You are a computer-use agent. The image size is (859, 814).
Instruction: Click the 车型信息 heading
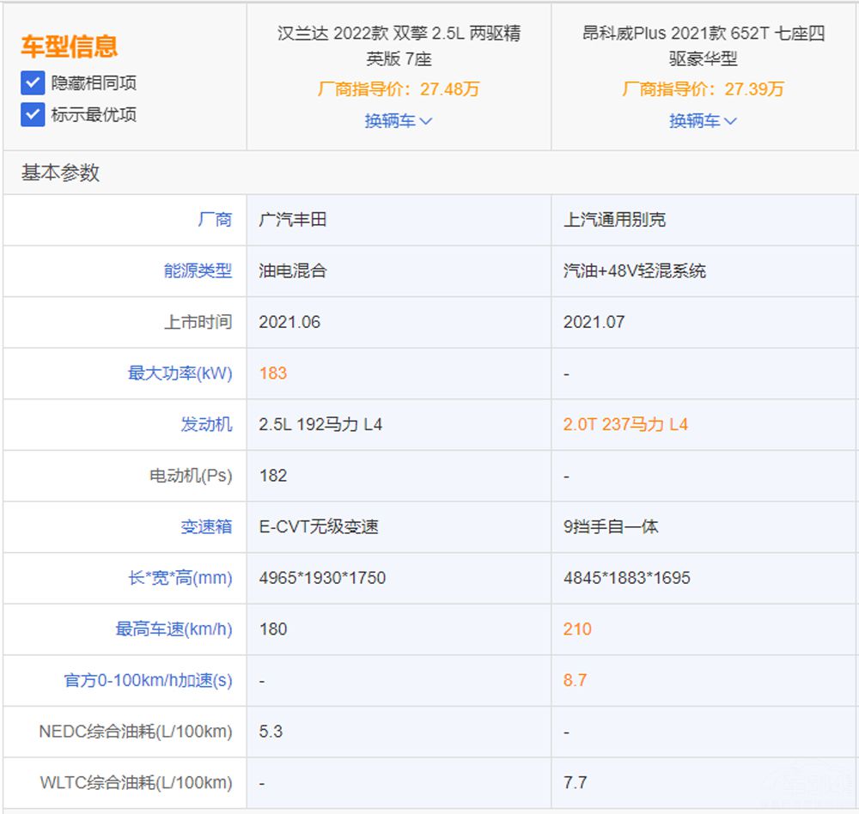(69, 46)
